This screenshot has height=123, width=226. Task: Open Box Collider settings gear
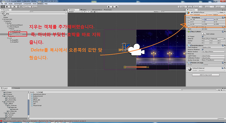(225, 32)
